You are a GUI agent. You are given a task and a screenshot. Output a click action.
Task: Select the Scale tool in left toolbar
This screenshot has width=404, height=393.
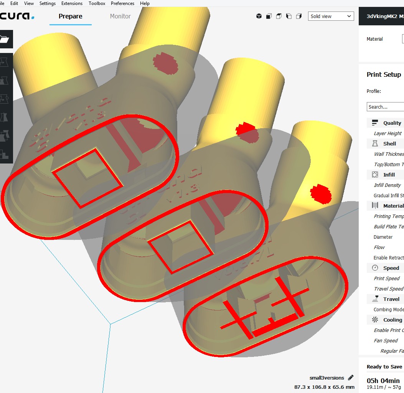[5, 80]
